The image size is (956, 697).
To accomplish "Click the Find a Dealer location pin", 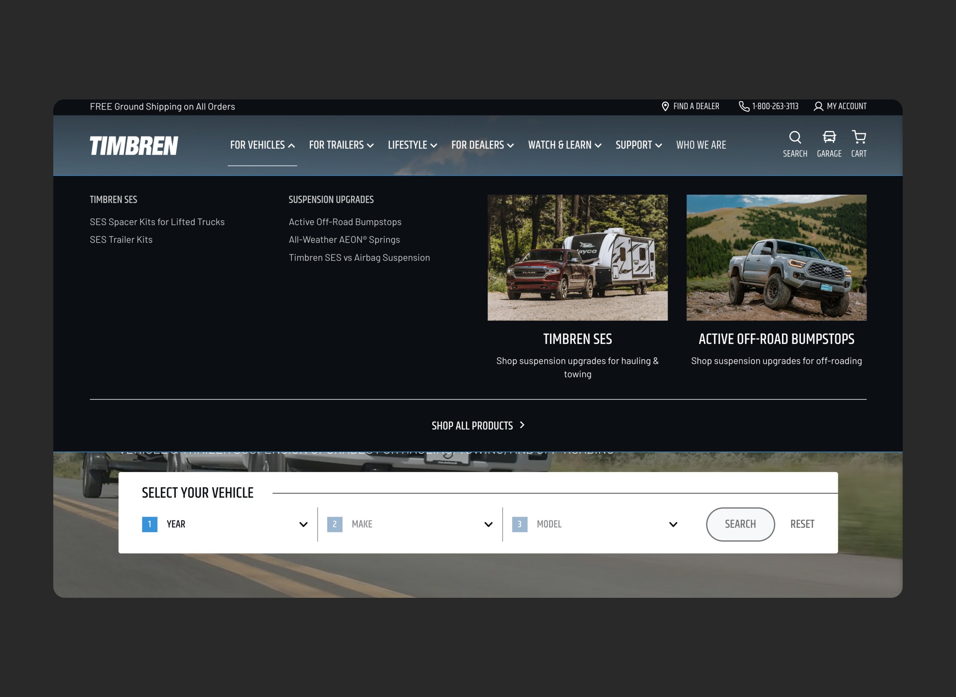I will coord(665,107).
